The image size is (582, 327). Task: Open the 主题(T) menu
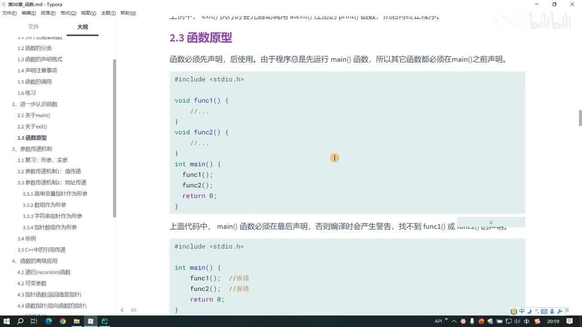[108, 13]
